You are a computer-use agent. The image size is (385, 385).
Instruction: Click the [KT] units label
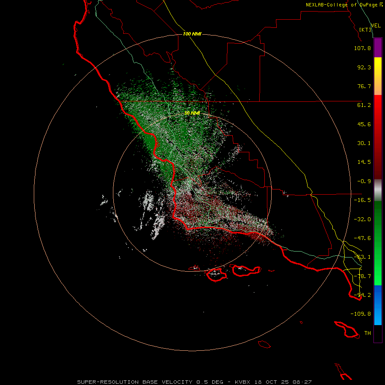tap(365, 30)
